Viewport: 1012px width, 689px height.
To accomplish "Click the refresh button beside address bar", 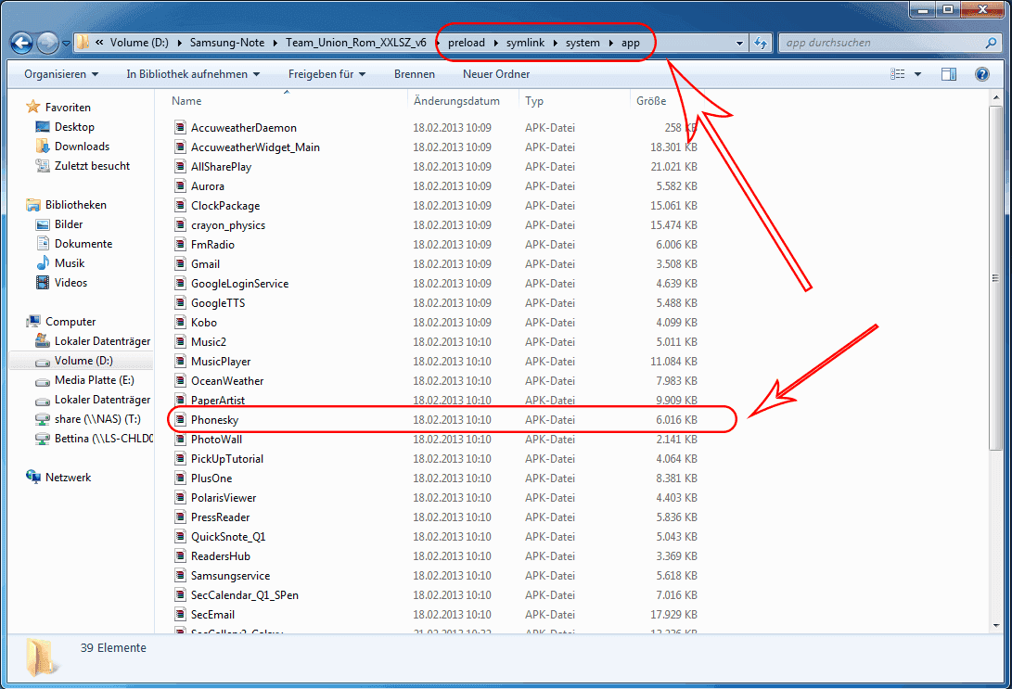I will (x=761, y=43).
